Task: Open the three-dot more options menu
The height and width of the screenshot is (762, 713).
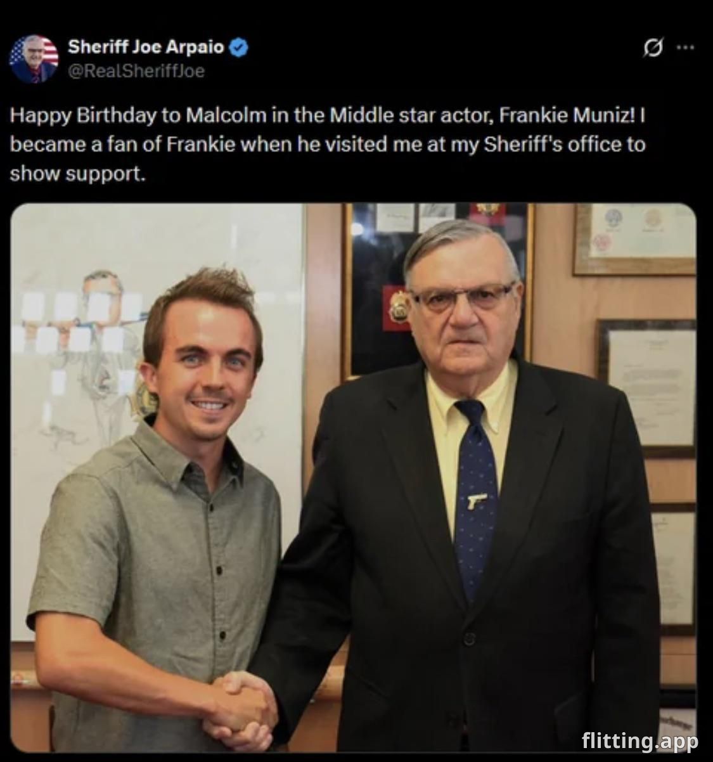Action: click(x=686, y=48)
